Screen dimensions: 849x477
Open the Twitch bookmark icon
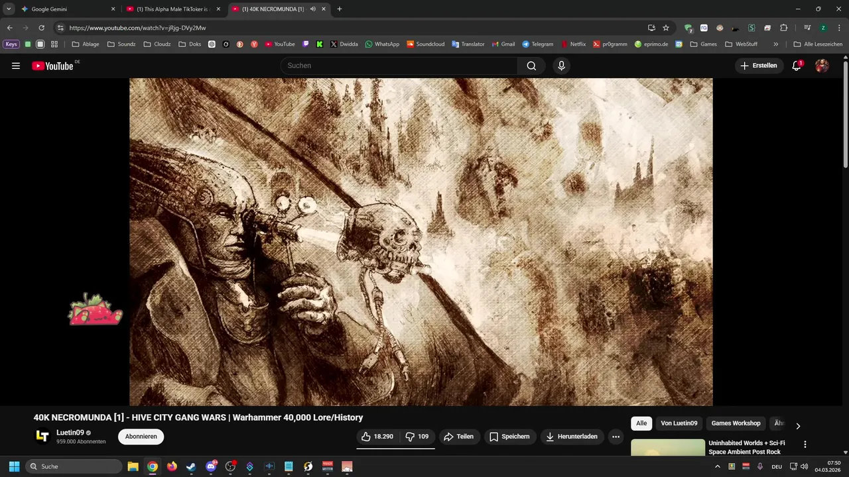(x=306, y=44)
